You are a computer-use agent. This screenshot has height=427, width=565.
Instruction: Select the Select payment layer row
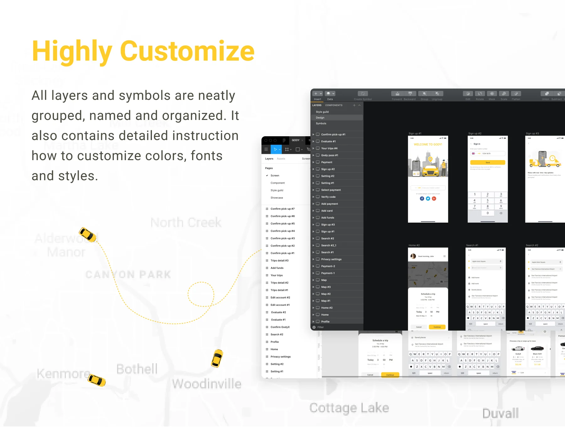(x=337, y=190)
